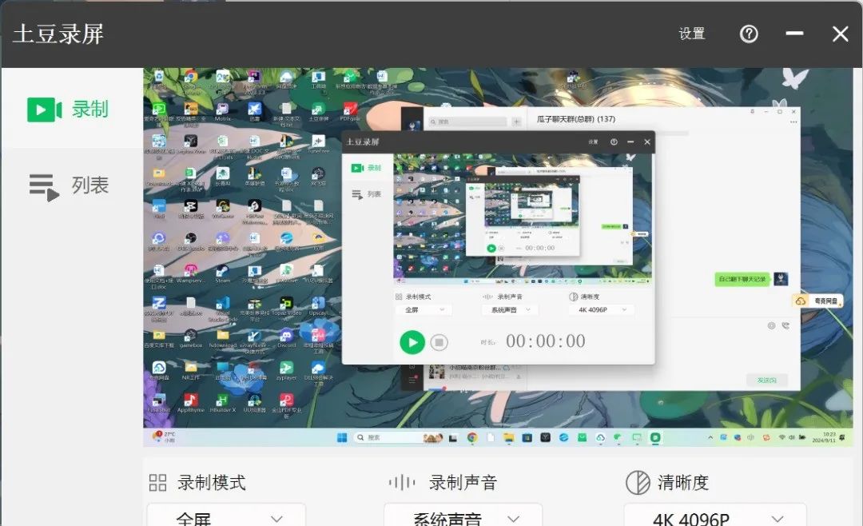
Task: Expand the 清晰度 dropdown showing 4K 4096P
Action: (x=715, y=518)
